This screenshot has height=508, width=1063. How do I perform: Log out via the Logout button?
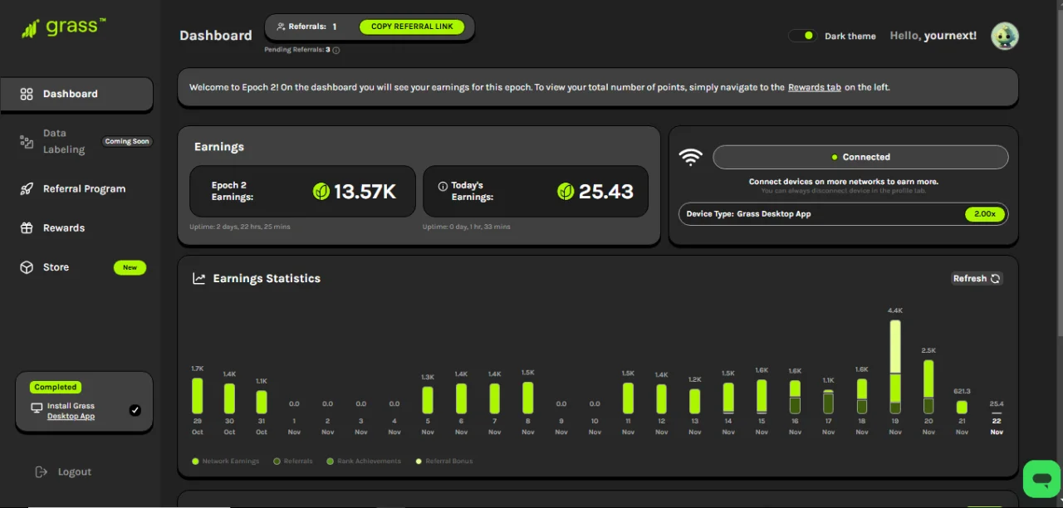click(63, 471)
